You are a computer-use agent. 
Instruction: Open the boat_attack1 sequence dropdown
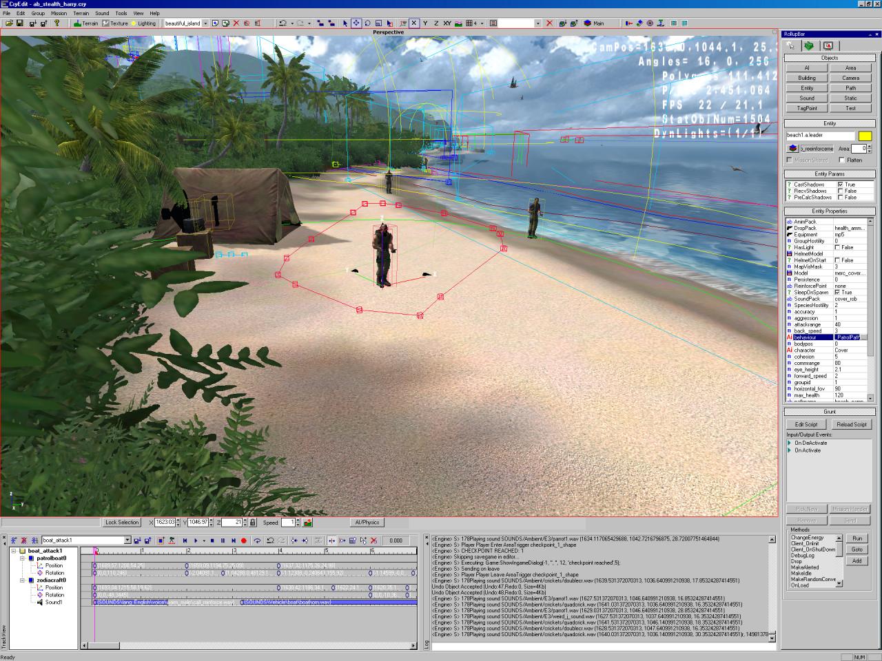(127, 541)
